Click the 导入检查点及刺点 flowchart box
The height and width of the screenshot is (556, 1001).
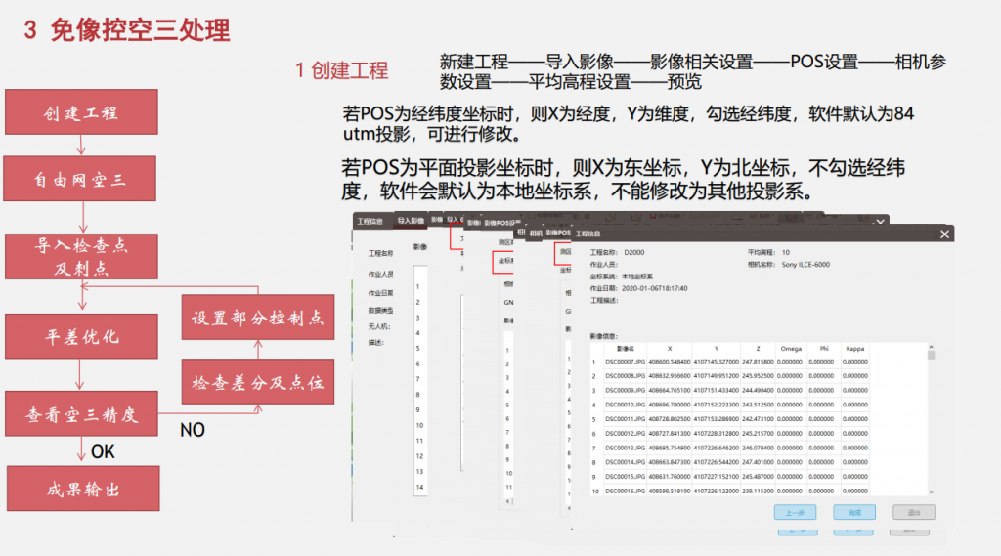81,257
